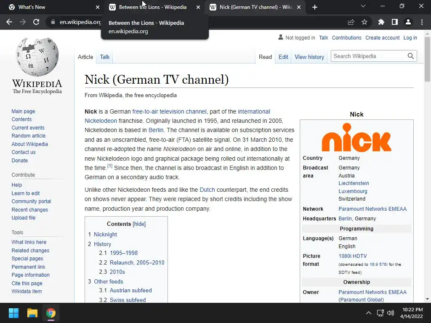Open Recent changes link

pos(30,209)
